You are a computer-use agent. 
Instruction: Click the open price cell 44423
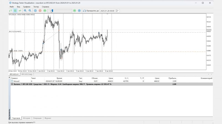click(x=110, y=81)
